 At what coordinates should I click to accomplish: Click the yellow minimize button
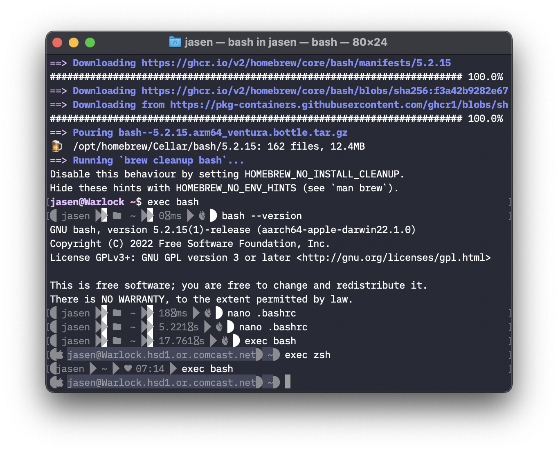point(73,42)
